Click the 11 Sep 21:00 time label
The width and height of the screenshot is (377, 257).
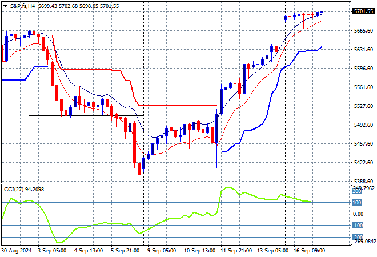point(236,251)
